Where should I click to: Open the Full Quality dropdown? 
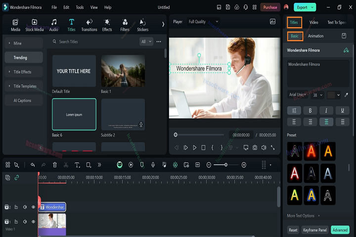point(203,22)
